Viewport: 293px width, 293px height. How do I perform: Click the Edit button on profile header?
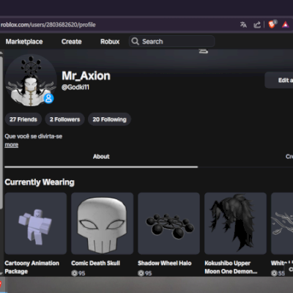pyautogui.click(x=279, y=80)
